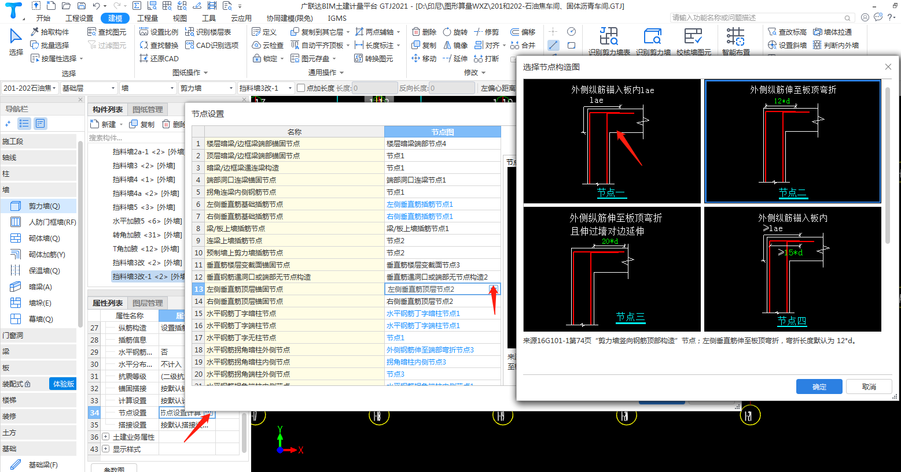Click 查改标高 edit elevation tool
This screenshot has width=901, height=472.
click(x=787, y=32)
